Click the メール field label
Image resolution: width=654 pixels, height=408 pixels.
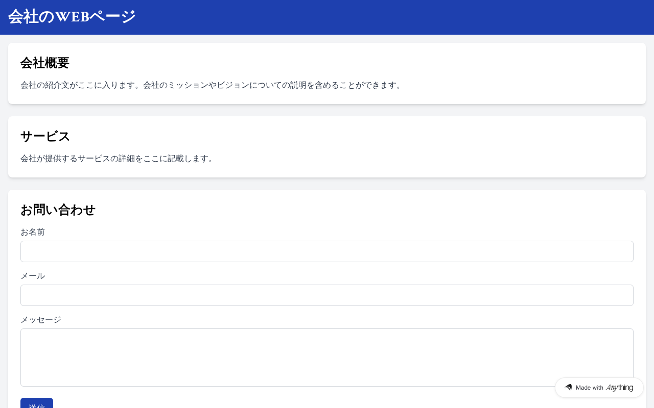[x=33, y=276]
